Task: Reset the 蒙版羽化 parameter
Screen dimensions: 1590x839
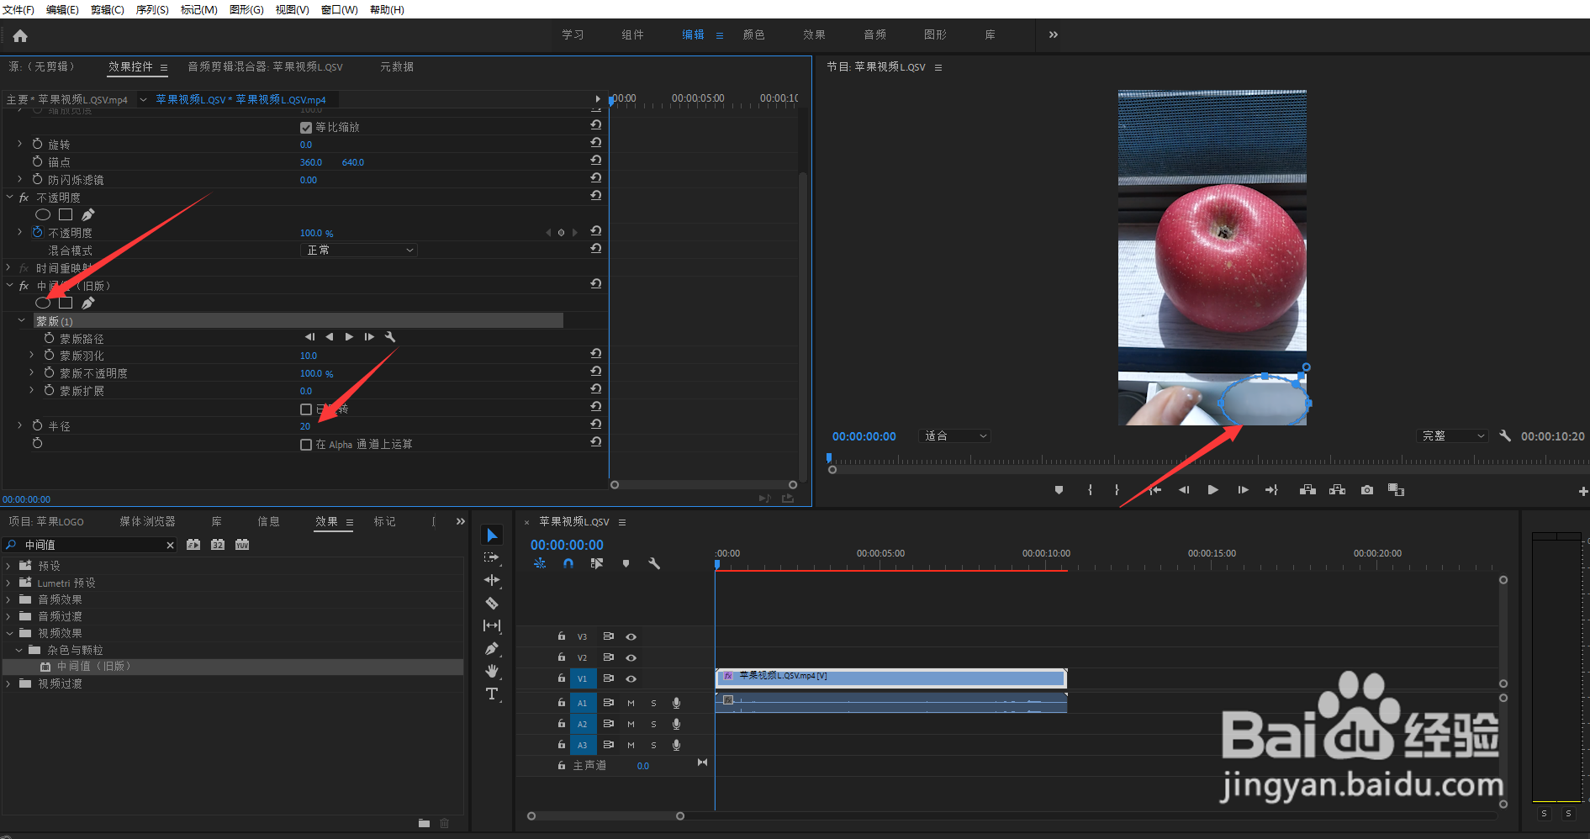Action: 596,354
